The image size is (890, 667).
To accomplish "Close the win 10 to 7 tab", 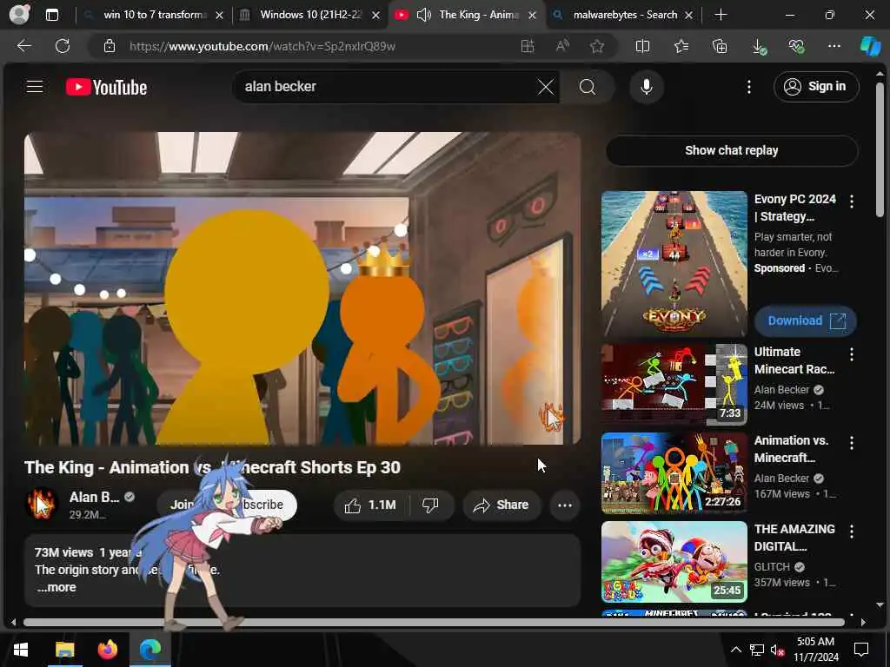I will click(219, 16).
